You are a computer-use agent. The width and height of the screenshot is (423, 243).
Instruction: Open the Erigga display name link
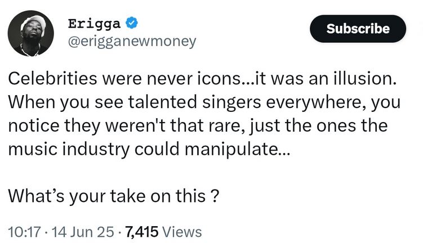pos(93,24)
